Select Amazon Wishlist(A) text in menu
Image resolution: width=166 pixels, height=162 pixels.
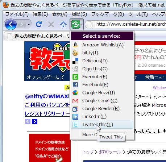pos(103,45)
